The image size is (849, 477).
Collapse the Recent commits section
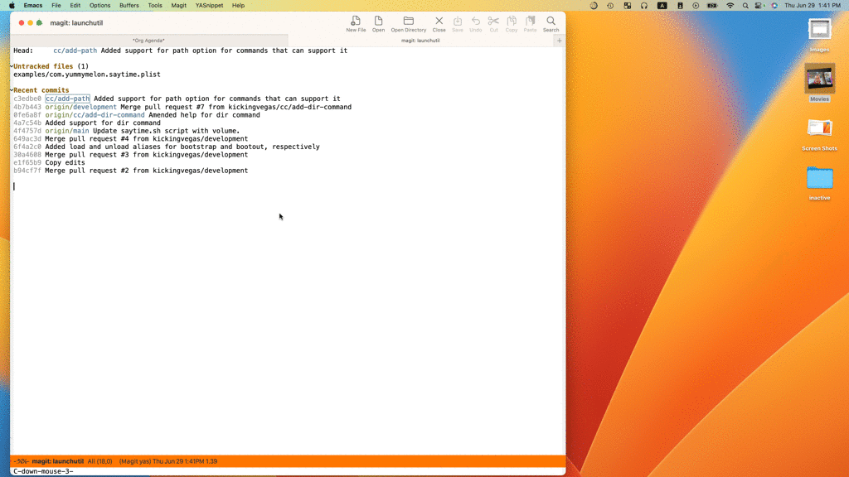12,90
